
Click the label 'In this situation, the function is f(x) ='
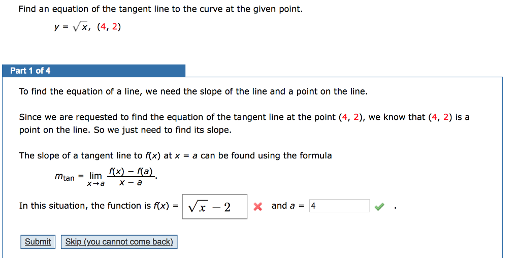coord(99,206)
